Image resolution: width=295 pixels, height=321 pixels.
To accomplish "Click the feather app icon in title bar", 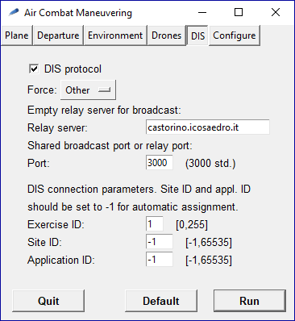I will tap(14, 12).
